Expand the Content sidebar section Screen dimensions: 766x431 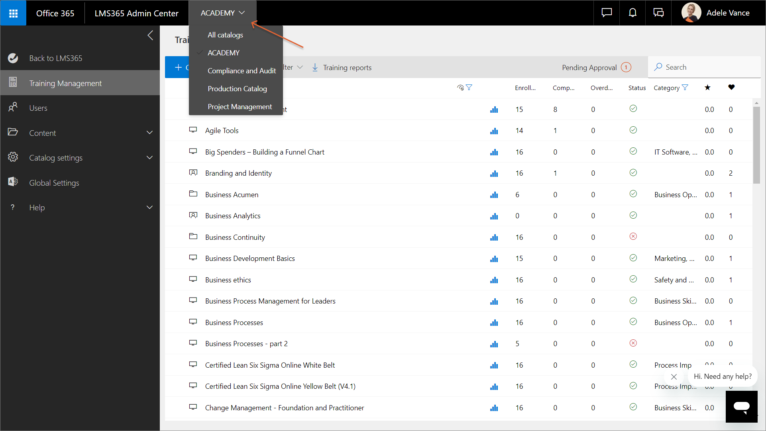click(149, 133)
